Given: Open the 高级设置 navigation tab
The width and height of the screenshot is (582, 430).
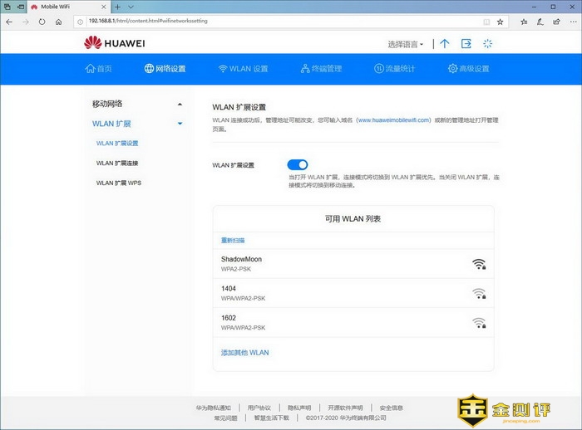Looking at the screenshot, I should click(x=469, y=69).
